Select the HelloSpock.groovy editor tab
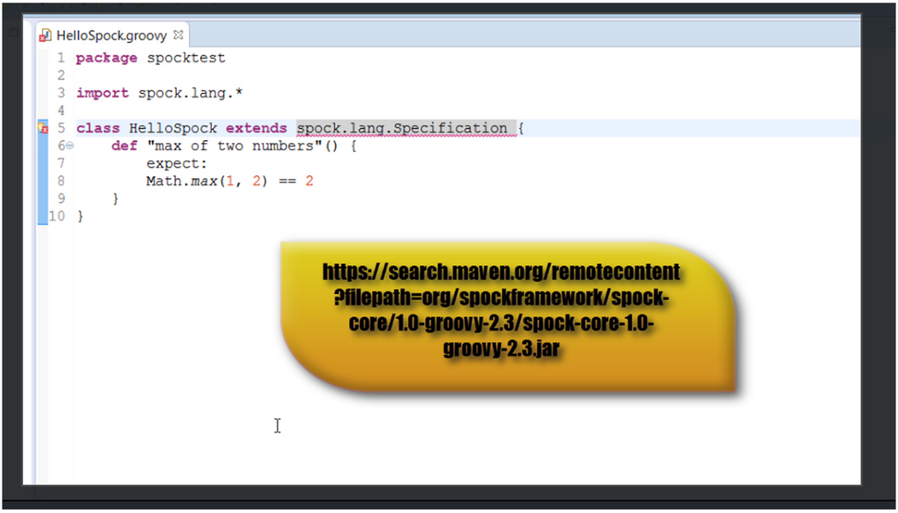Viewport: 898px width, 513px height. pos(112,36)
